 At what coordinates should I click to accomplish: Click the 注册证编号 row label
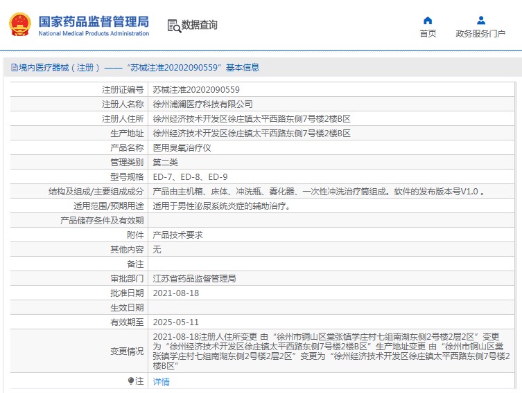pos(123,90)
